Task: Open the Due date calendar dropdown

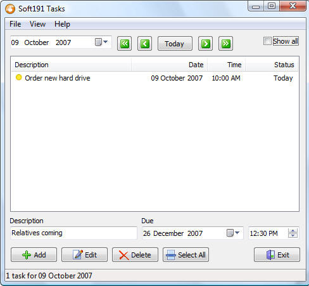Action: click(x=233, y=233)
